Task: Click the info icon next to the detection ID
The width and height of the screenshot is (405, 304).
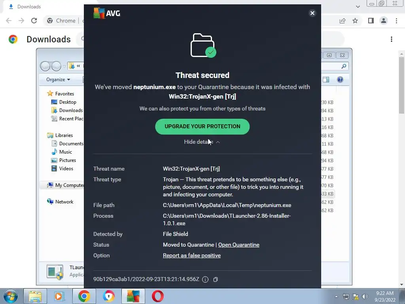Action: coord(205,279)
